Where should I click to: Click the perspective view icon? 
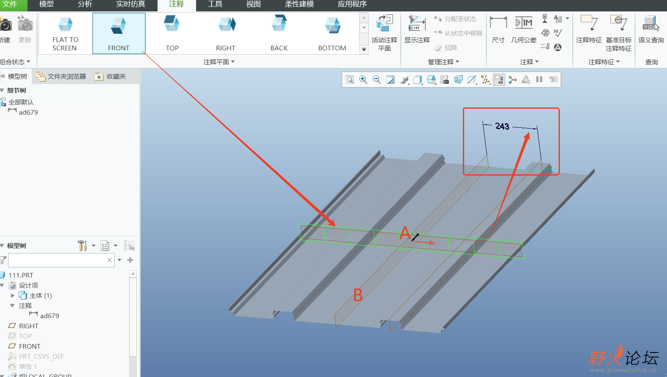(458, 80)
